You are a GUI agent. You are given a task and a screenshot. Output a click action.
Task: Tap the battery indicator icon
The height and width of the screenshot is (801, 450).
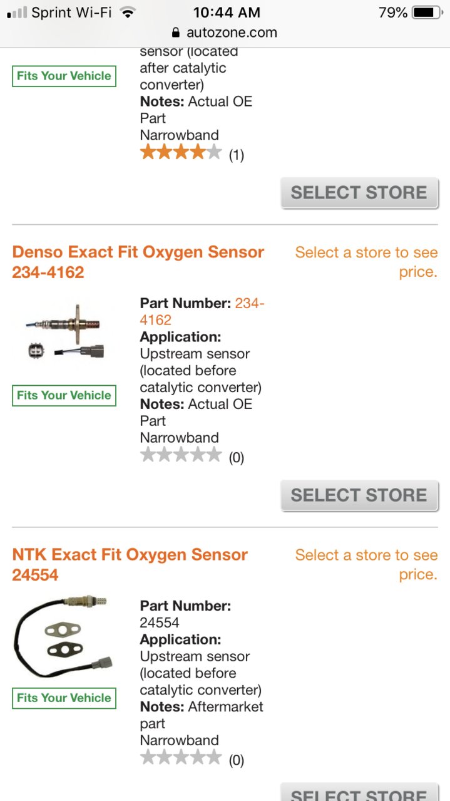[x=427, y=13]
